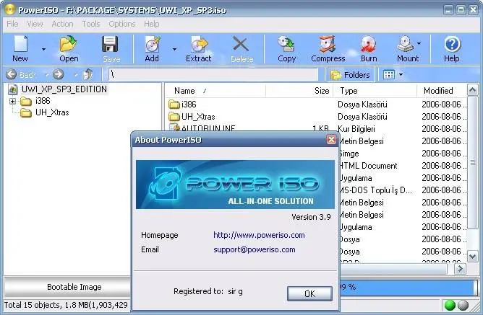Click OK in About PowerISO dialog
This screenshot has width=483, height=315.
click(309, 294)
